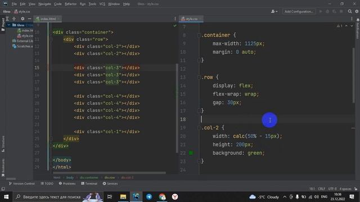
Task: Open IDE settings gear icon top right
Action: pos(357,11)
